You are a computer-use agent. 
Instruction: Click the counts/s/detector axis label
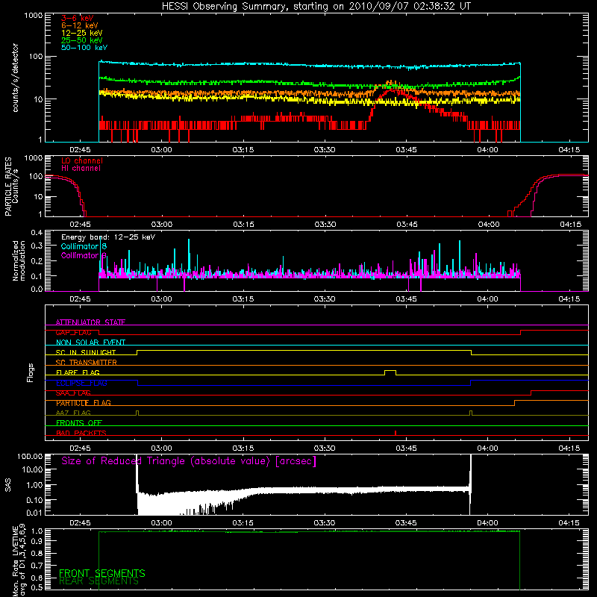[x=15, y=78]
